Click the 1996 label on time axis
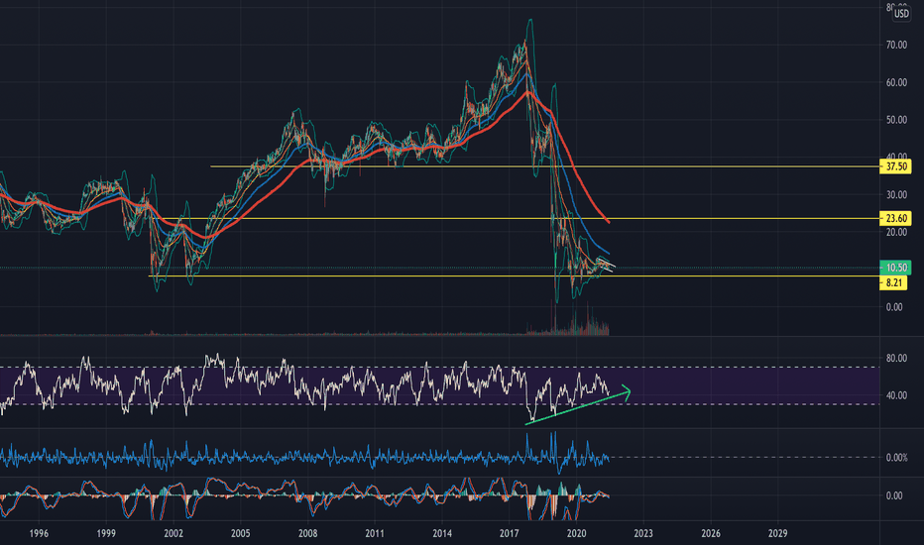Image resolution: width=924 pixels, height=545 pixels. [39, 533]
